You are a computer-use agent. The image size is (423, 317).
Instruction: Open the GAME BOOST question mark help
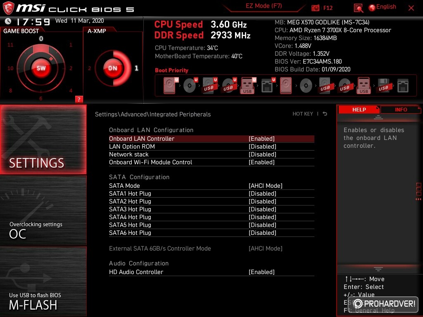79,99
